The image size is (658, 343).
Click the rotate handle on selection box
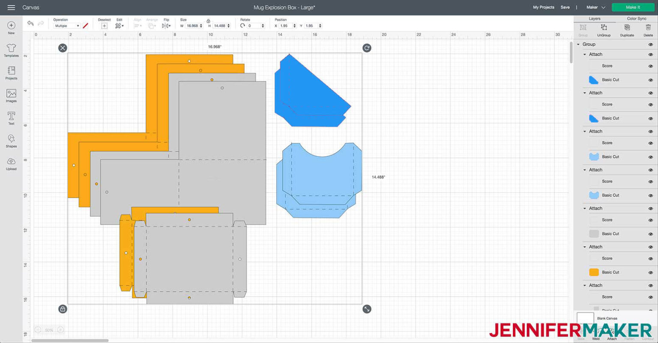[x=367, y=48]
